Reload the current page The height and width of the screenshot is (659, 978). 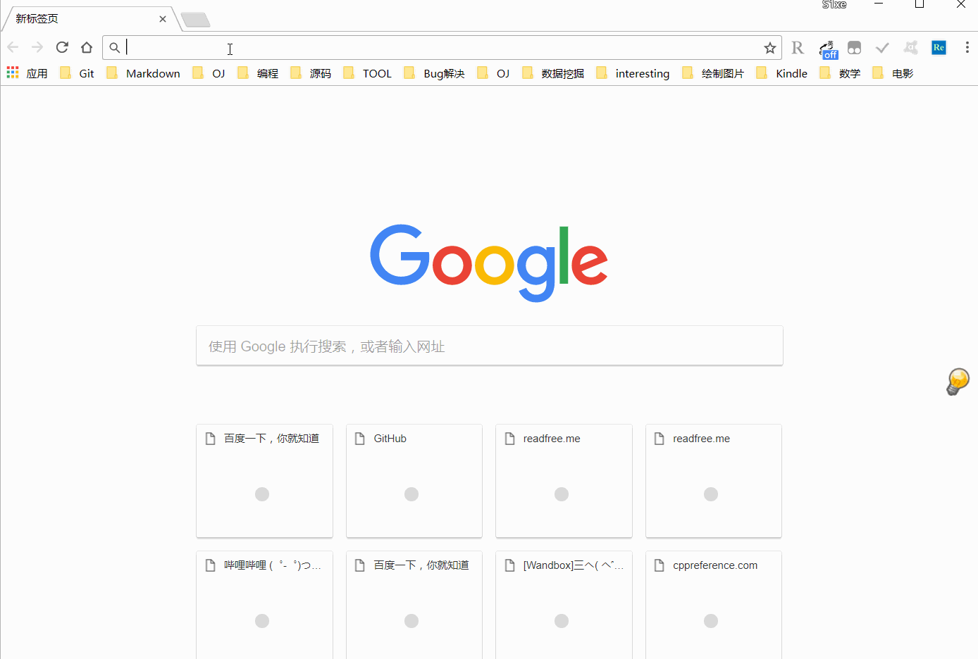point(62,47)
